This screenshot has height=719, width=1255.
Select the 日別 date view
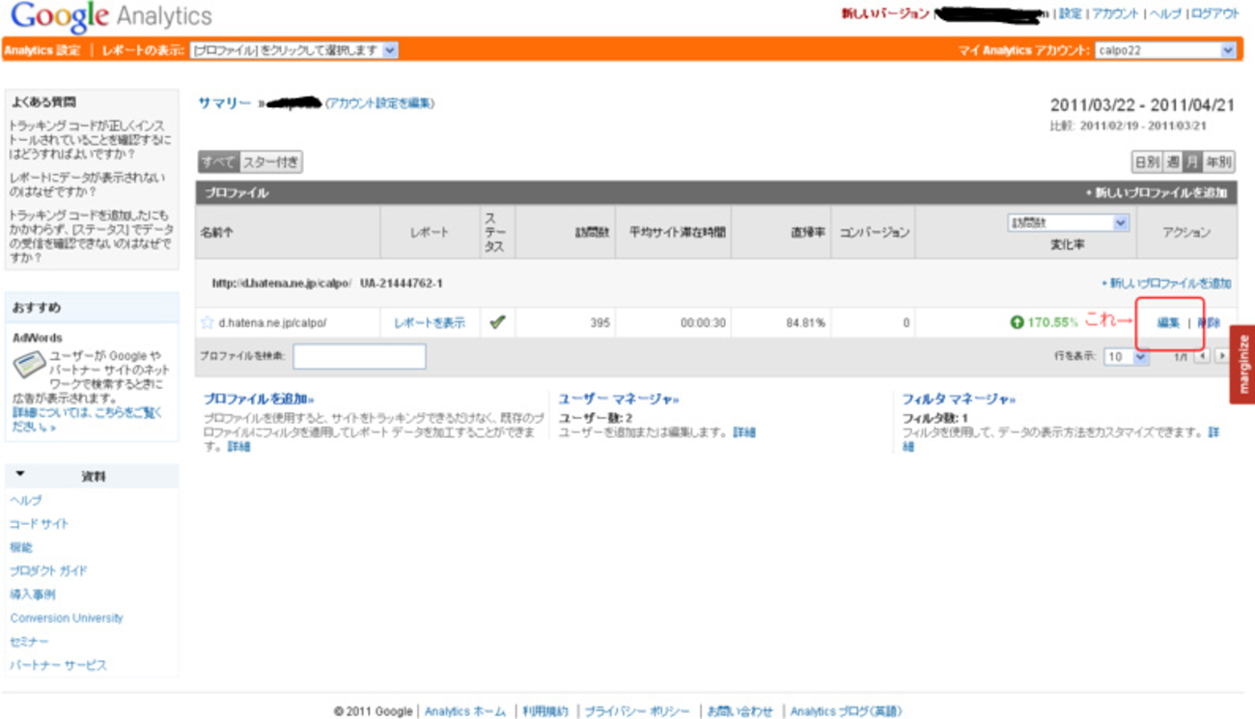point(1147,162)
